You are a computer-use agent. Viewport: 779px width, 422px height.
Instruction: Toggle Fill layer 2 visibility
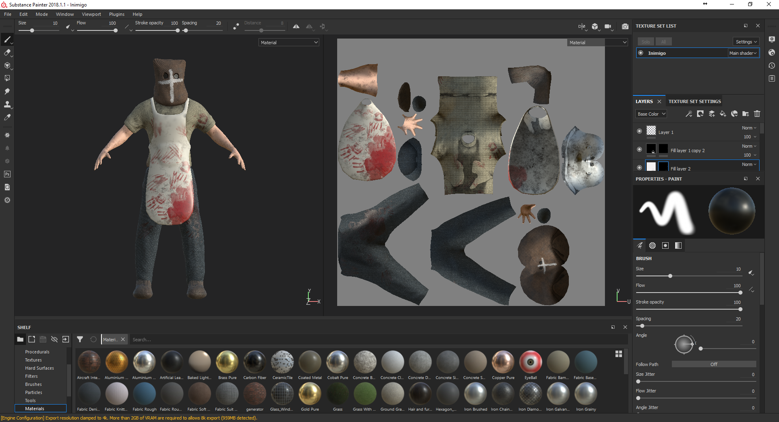639,167
